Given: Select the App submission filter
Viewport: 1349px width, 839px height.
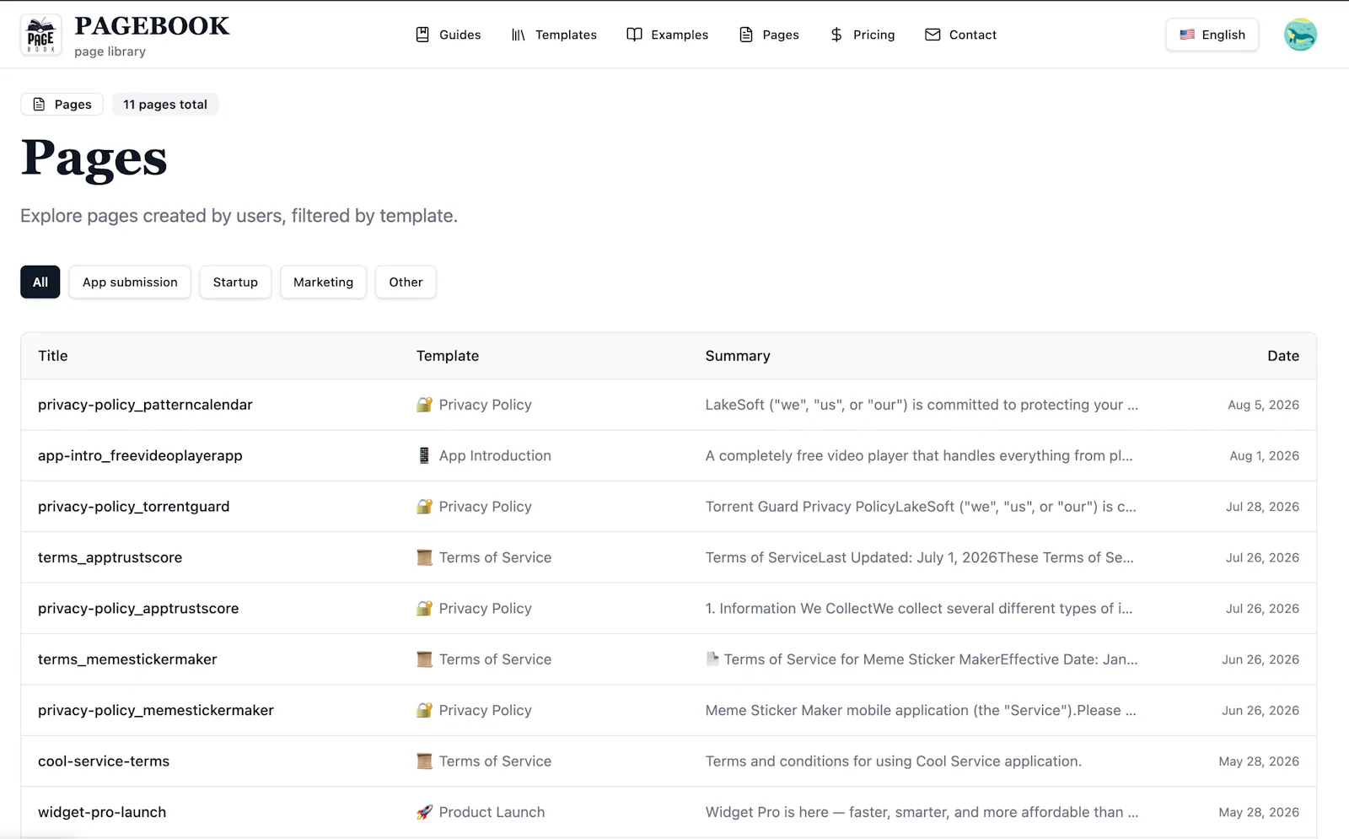Looking at the screenshot, I should (130, 282).
